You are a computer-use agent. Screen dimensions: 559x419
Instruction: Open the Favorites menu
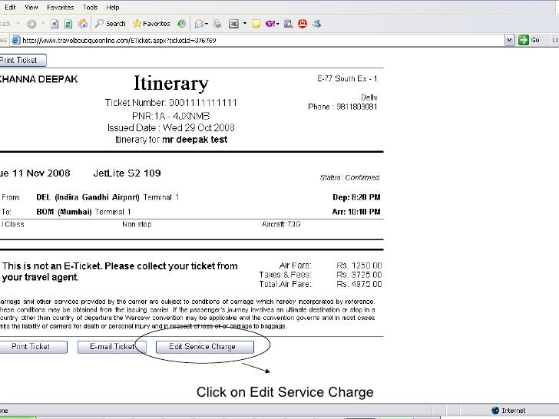tap(60, 7)
